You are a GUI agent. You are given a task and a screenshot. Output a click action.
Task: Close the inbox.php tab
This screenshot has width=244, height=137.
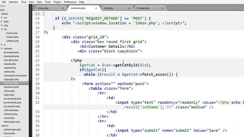[63, 8]
